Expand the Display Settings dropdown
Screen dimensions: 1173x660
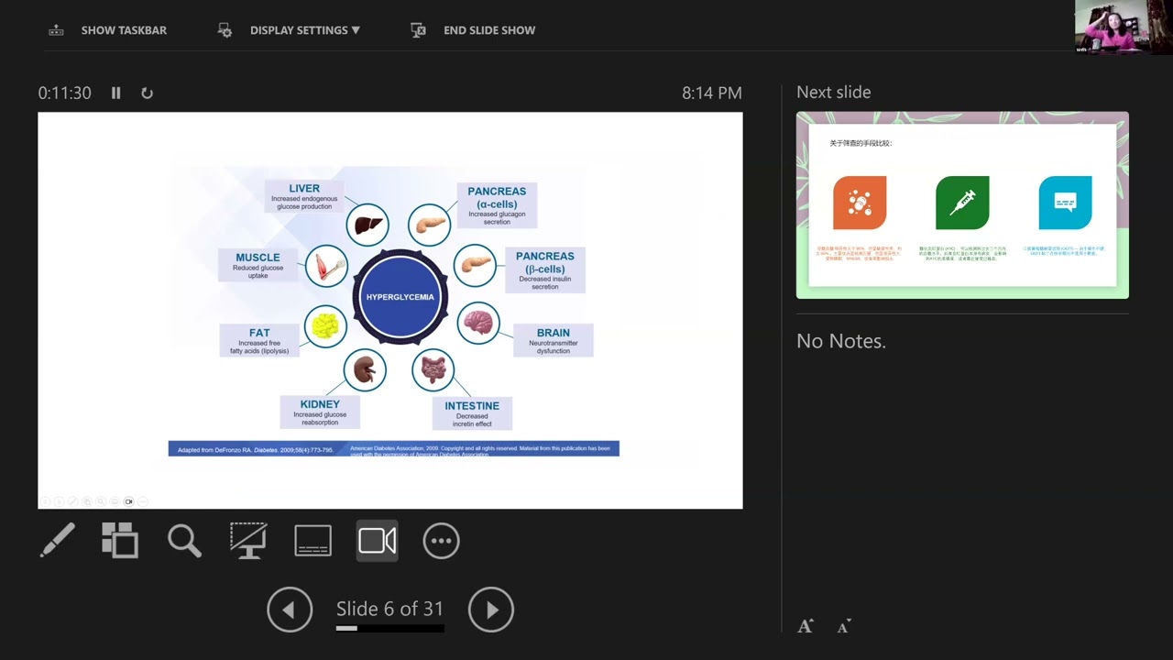click(x=304, y=30)
